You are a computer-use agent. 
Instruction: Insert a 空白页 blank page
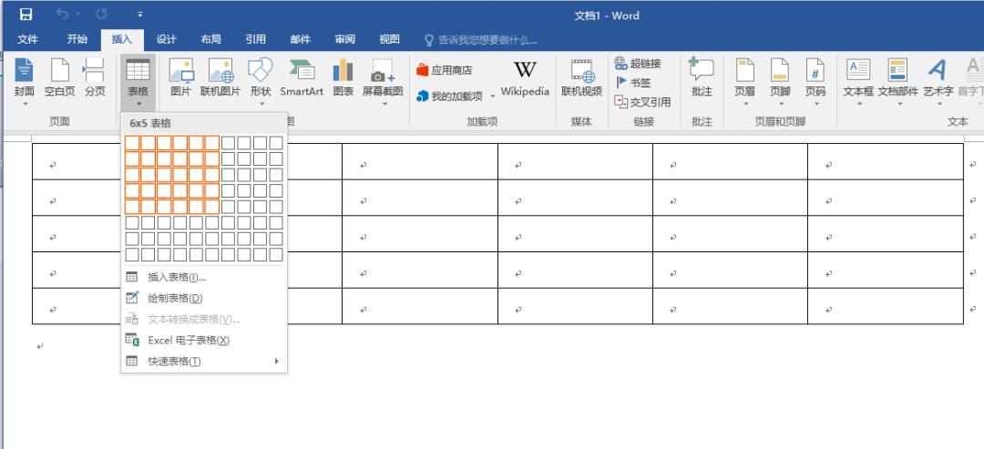coord(59,71)
